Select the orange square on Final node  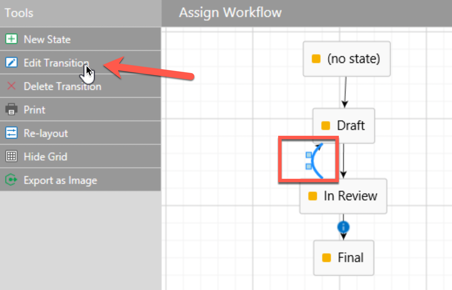(327, 258)
